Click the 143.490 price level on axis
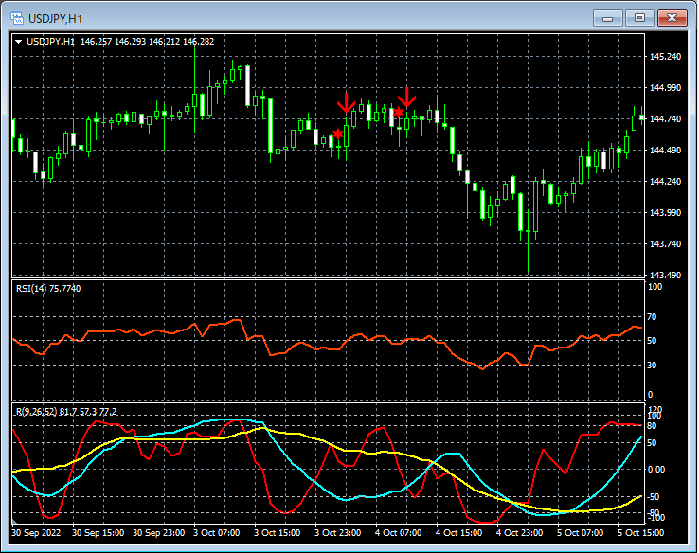The height and width of the screenshot is (553, 699). pyautogui.click(x=666, y=276)
